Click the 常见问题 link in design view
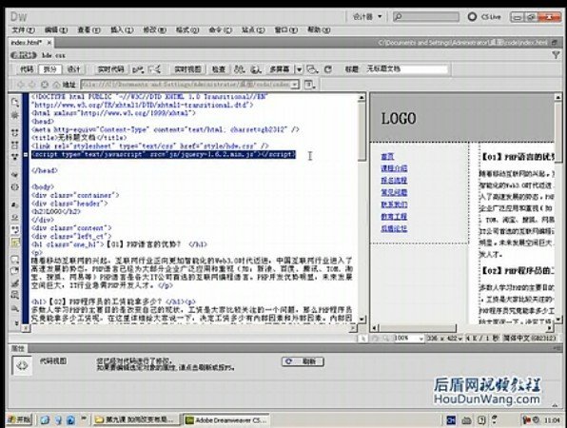The image size is (567, 428). (394, 192)
